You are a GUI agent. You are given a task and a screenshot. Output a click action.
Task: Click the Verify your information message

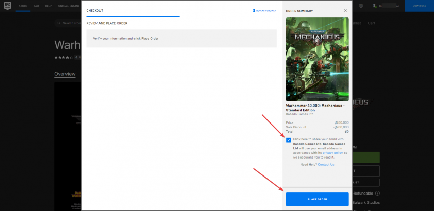[x=126, y=39]
